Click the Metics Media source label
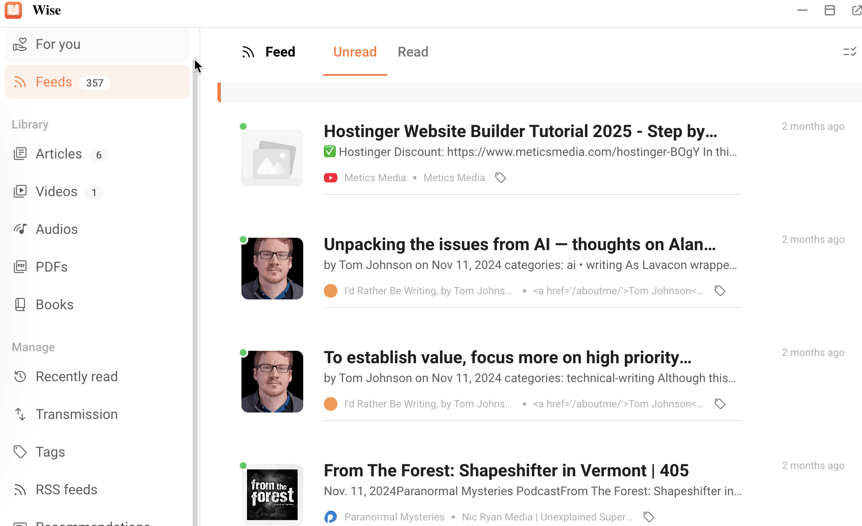The image size is (862, 526). pos(375,178)
